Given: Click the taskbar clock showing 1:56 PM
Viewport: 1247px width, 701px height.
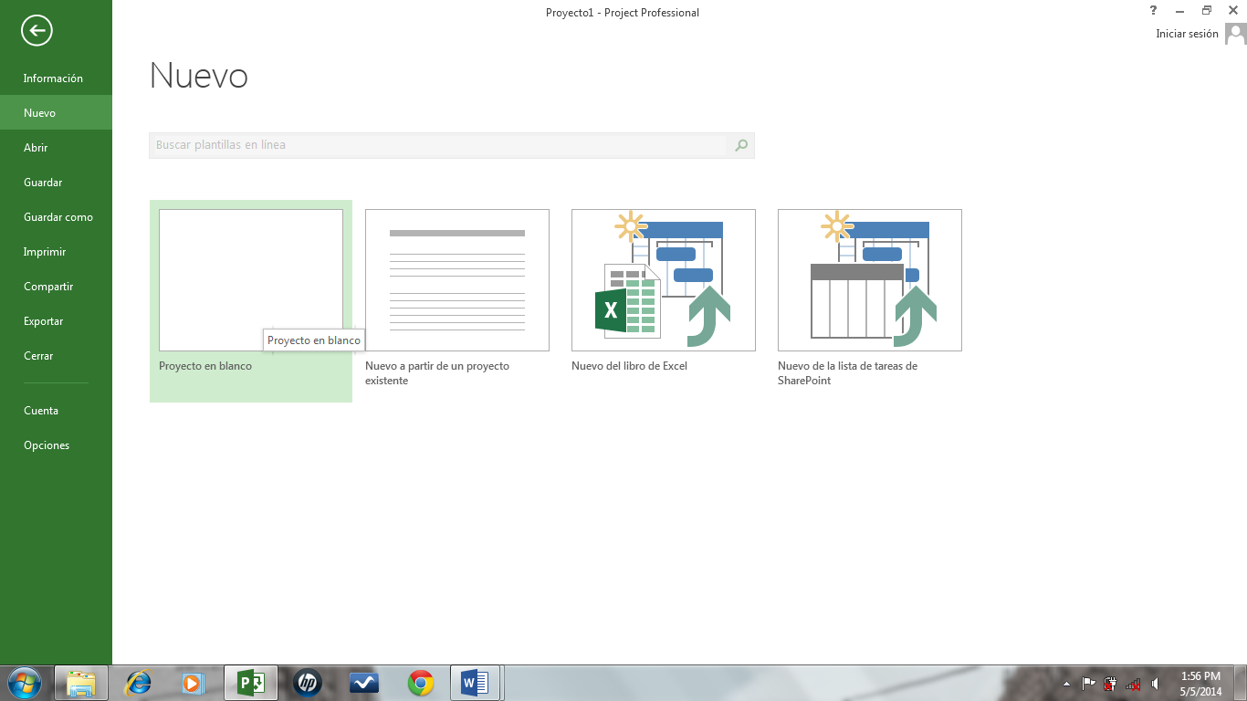Looking at the screenshot, I should 1200,684.
